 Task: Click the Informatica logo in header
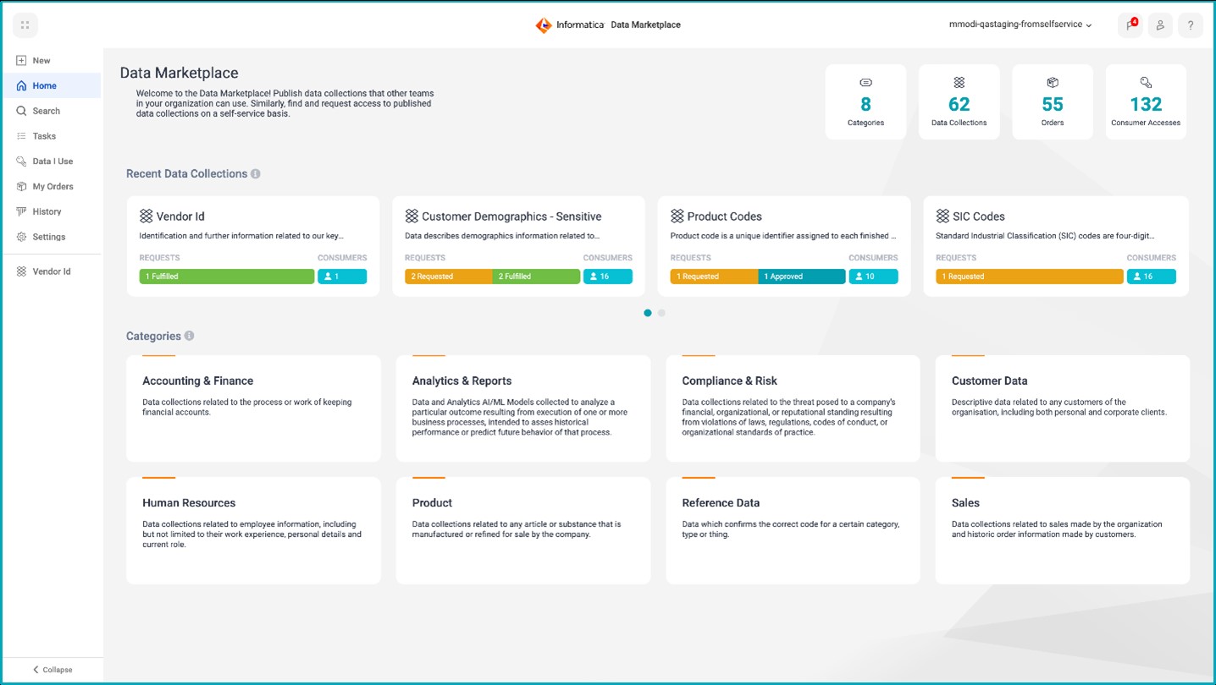(x=544, y=25)
